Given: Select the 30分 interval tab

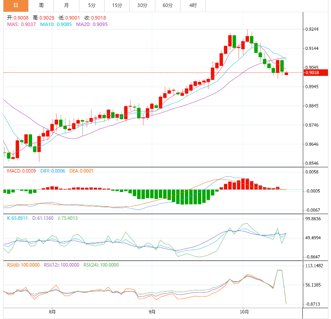Looking at the screenshot, I should [x=142, y=6].
